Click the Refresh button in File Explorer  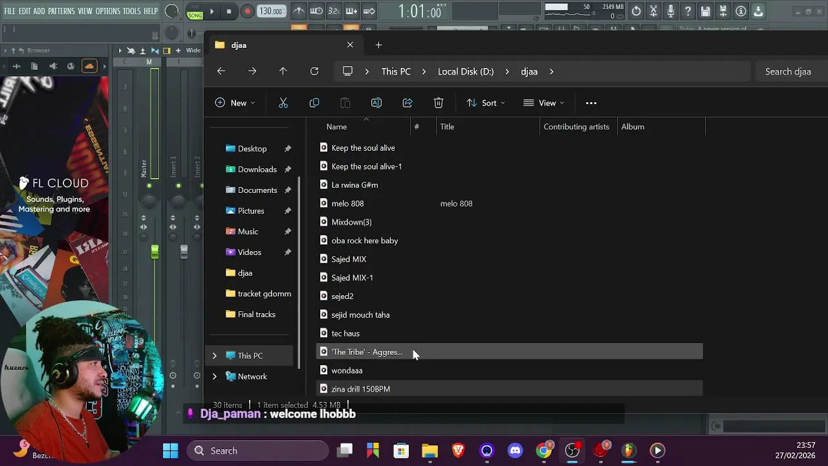[x=314, y=71]
